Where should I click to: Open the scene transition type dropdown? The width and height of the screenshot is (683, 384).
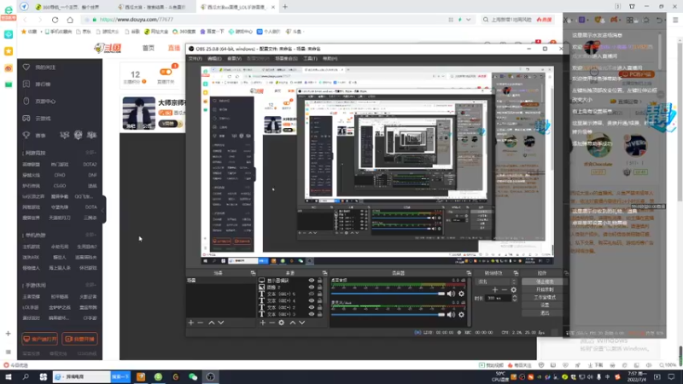pyautogui.click(x=497, y=282)
